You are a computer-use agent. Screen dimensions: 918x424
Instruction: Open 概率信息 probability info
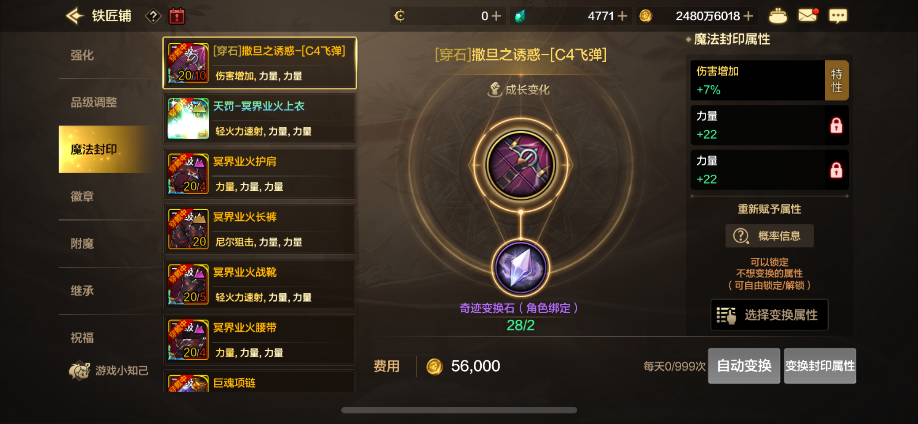769,236
